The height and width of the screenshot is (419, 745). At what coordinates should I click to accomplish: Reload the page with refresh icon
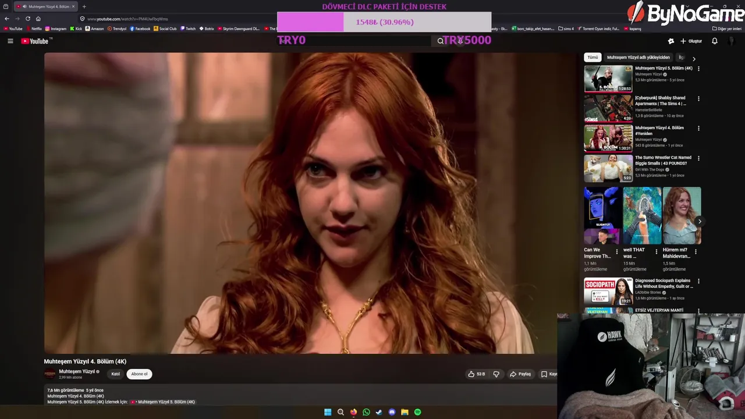(x=28, y=19)
